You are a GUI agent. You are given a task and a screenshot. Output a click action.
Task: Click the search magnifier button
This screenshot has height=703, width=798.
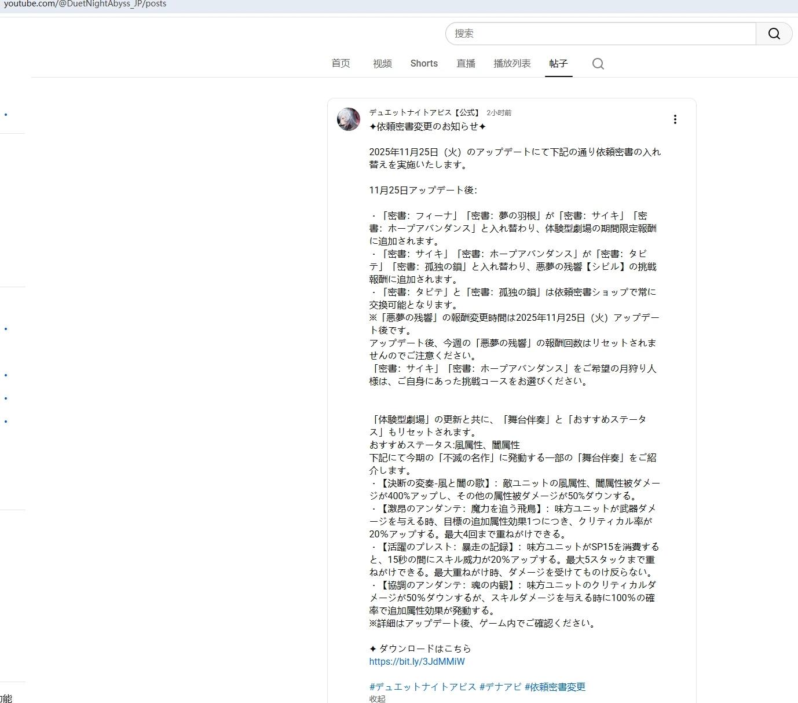pyautogui.click(x=774, y=34)
